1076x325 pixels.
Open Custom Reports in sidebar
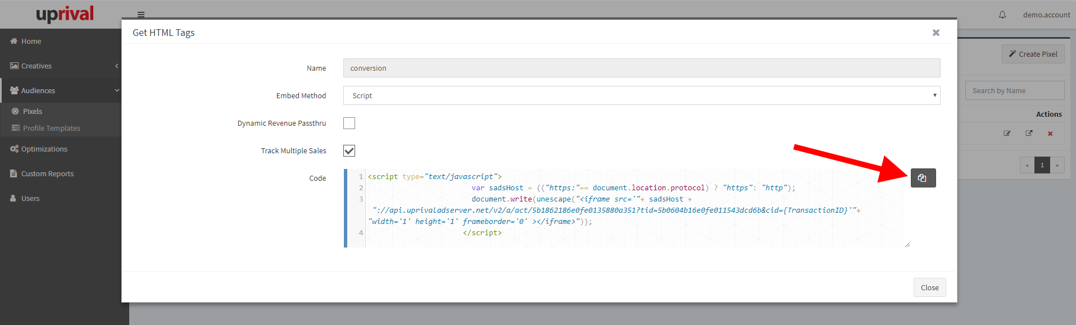61,173
